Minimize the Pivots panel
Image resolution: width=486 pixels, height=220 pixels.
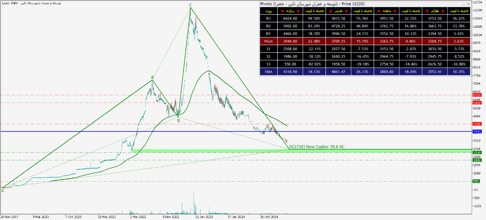tap(463, 4)
